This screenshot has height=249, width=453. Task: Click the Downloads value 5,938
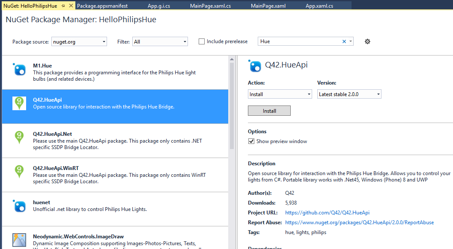291,203
